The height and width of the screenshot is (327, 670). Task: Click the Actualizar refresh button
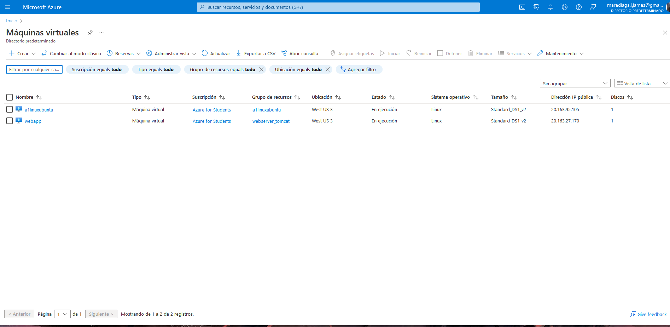tap(216, 53)
